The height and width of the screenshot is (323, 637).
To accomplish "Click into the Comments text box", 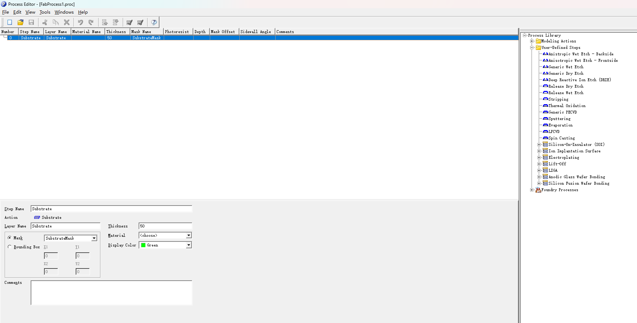I will 111,292.
